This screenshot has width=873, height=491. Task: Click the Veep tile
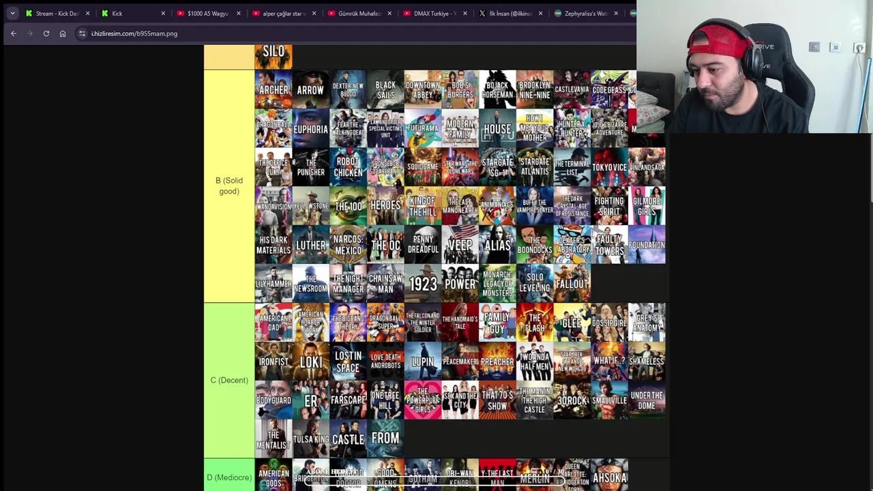460,245
